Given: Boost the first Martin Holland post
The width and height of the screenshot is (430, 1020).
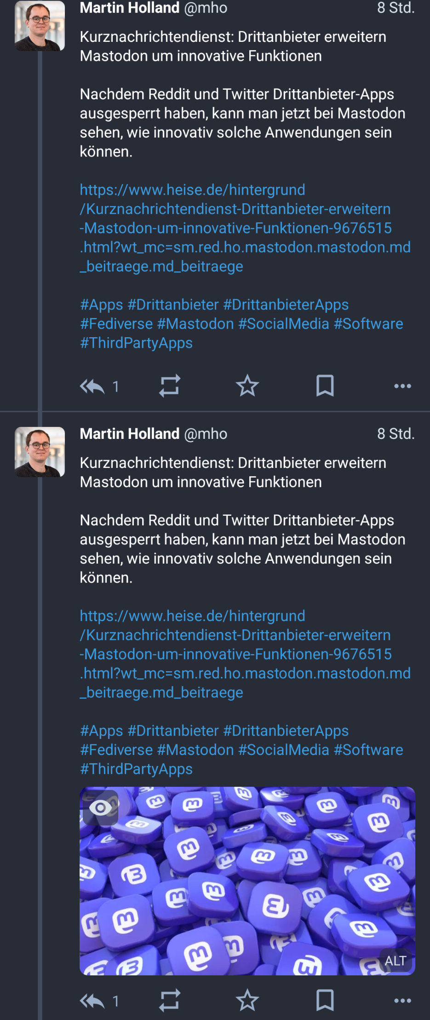Looking at the screenshot, I should click(x=170, y=386).
